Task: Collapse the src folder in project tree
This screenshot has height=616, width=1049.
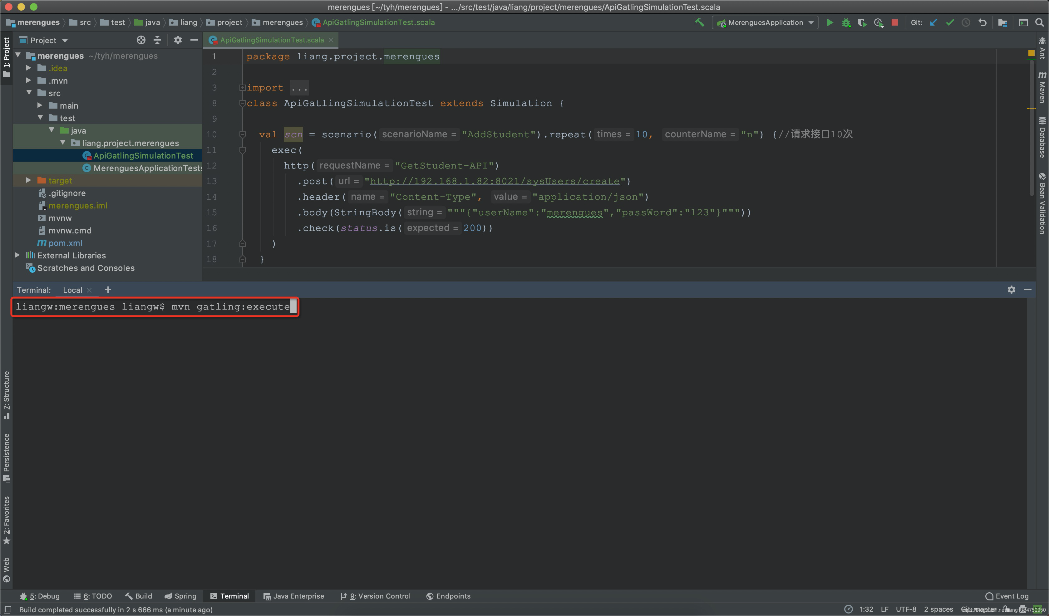Action: click(29, 93)
